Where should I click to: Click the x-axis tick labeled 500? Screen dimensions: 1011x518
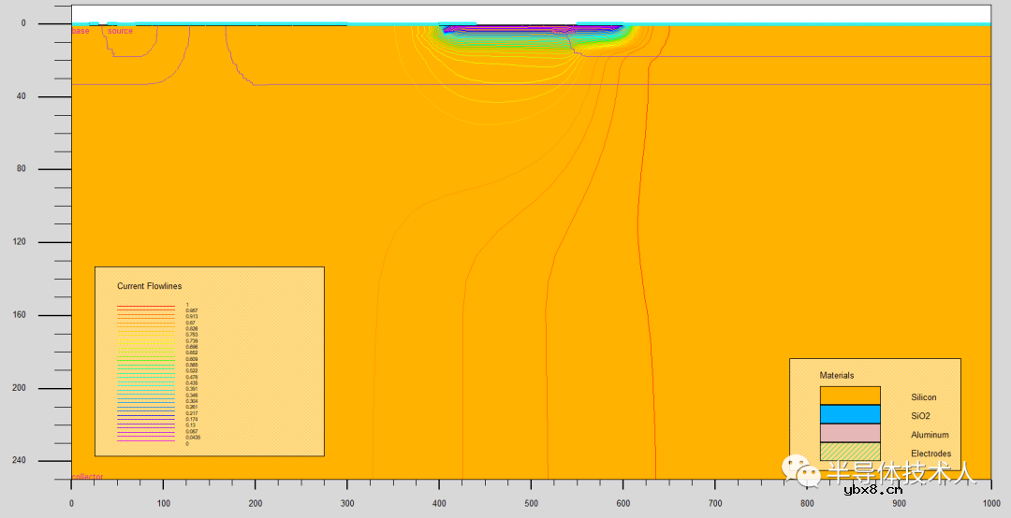[530, 503]
